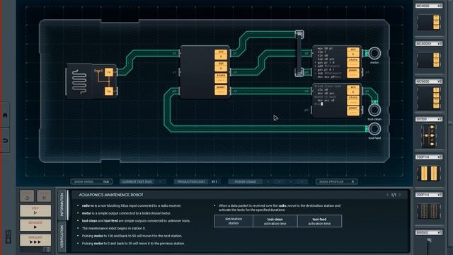Click small icon at bottom-left sidebar
The width and height of the screenshot is (453, 255).
tap(8, 237)
